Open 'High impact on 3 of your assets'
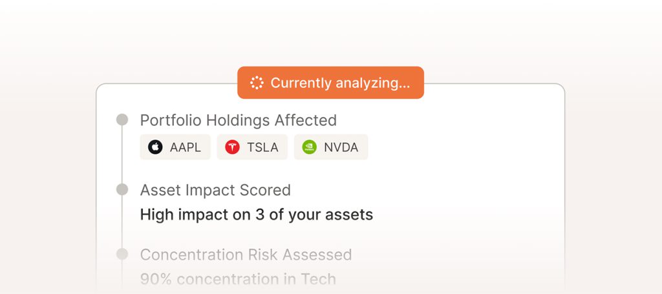This screenshot has width=662, height=294. pos(256,215)
